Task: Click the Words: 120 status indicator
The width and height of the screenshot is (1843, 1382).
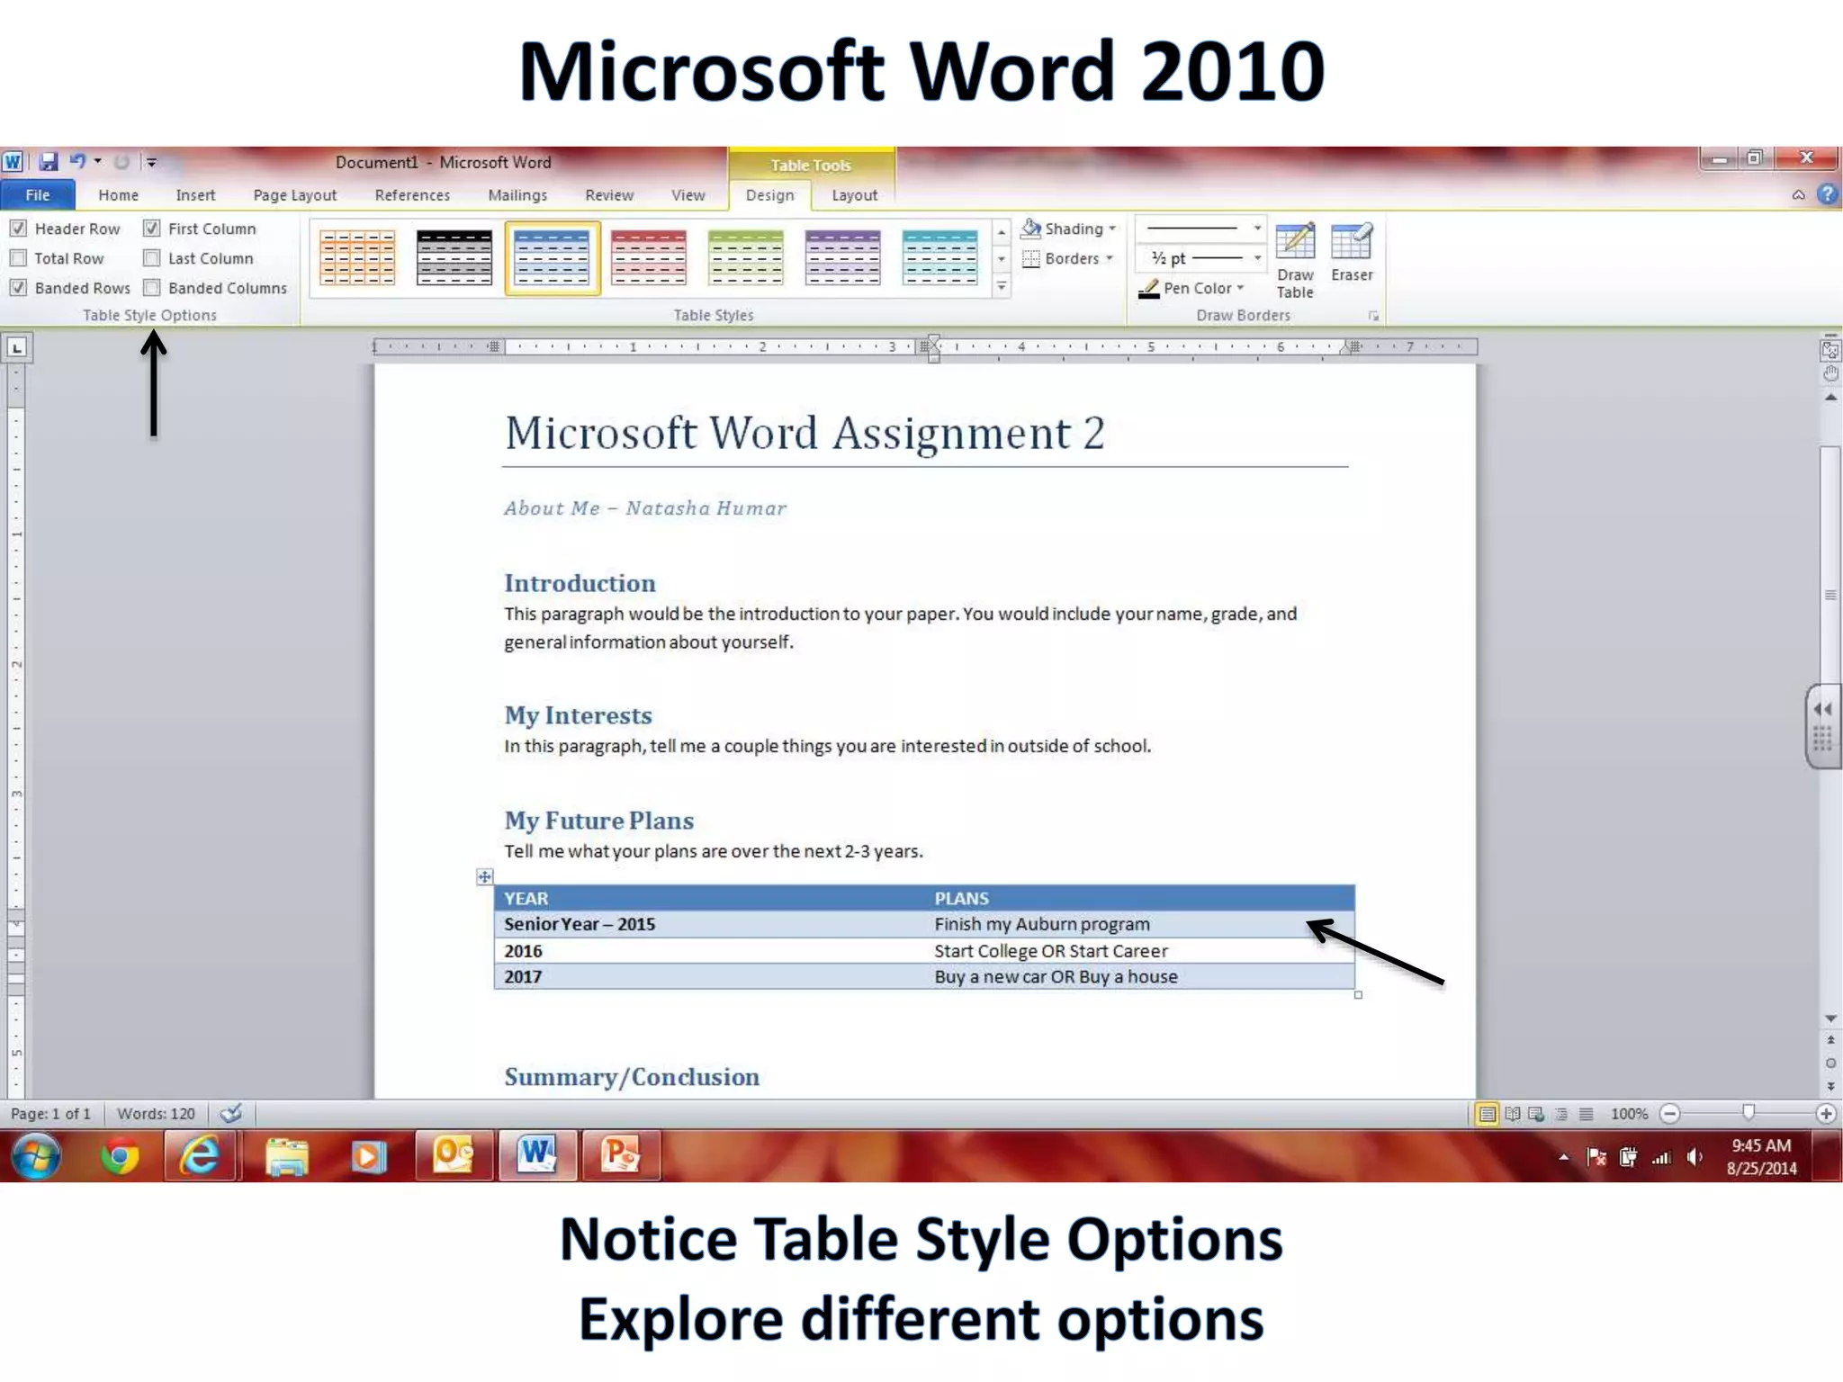Action: [156, 1114]
